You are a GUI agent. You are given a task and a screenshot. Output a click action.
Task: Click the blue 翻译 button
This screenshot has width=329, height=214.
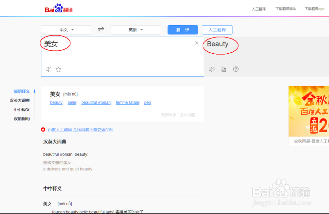point(183,30)
